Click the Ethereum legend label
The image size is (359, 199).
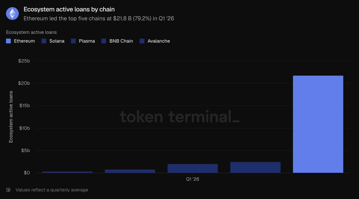24,41
